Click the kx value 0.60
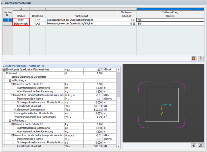This screenshot has width=207, height=152. (93, 84)
